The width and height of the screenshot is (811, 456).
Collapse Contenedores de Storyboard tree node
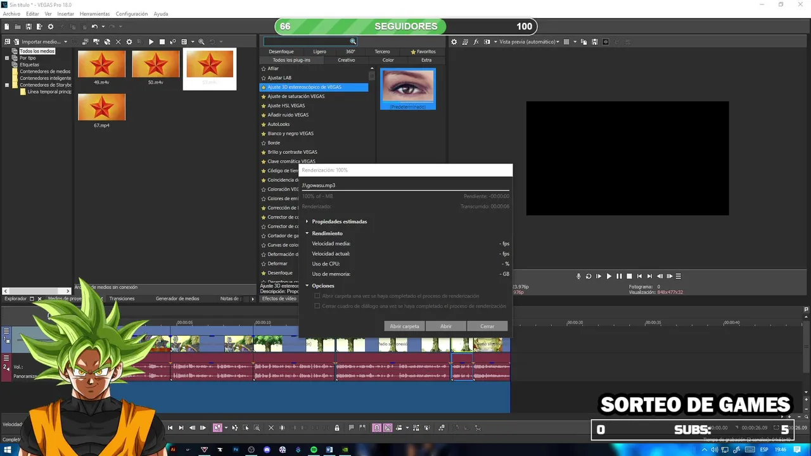(x=7, y=85)
